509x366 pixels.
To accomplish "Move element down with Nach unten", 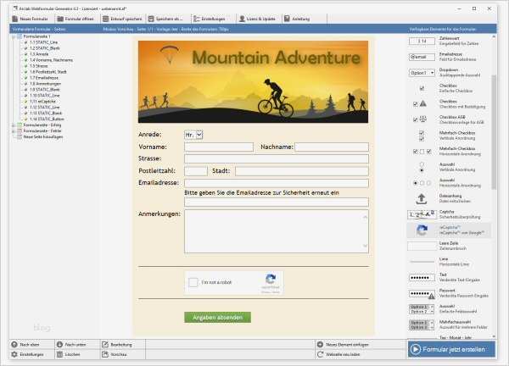I will 70,345.
